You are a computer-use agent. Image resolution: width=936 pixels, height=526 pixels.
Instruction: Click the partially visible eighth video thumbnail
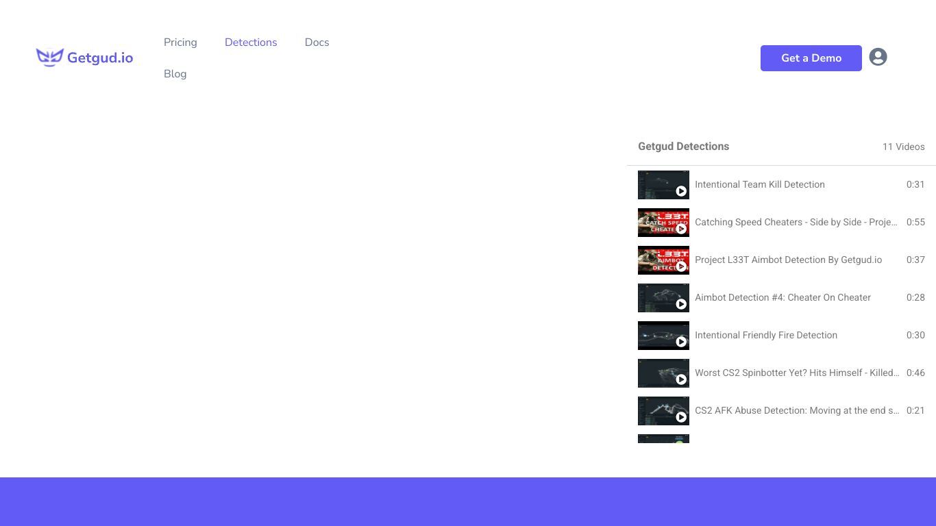click(x=663, y=438)
